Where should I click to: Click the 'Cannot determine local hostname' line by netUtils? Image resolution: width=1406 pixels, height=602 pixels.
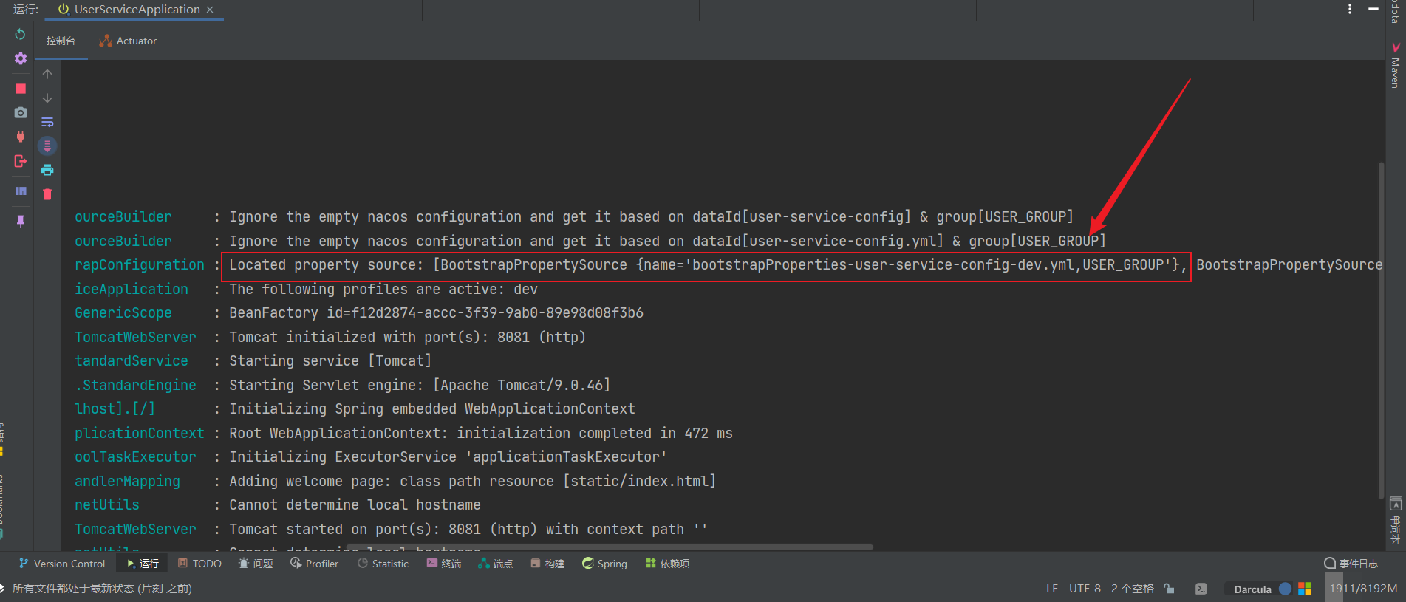point(355,505)
